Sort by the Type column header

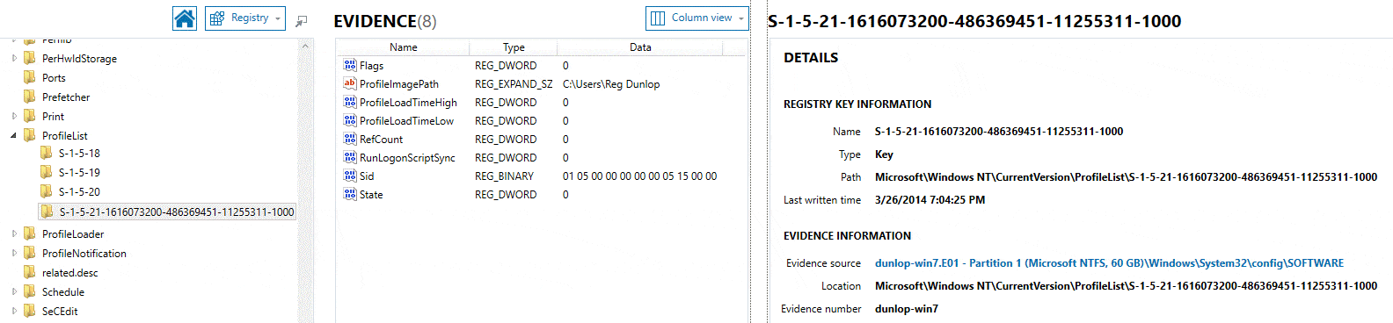[x=514, y=47]
